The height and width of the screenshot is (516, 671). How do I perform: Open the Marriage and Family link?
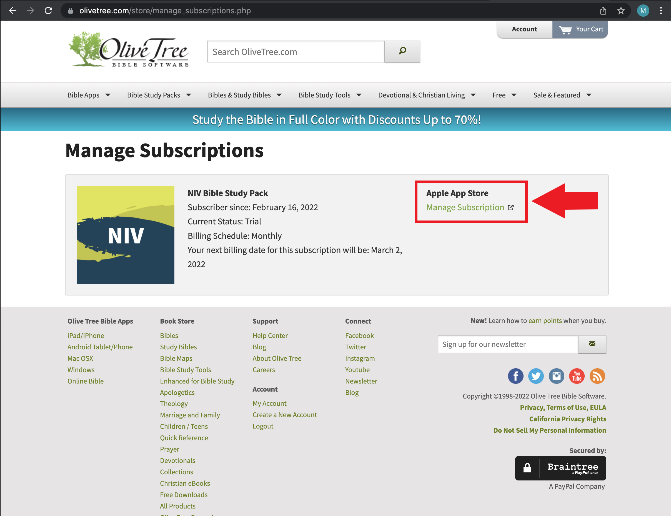pyautogui.click(x=190, y=415)
